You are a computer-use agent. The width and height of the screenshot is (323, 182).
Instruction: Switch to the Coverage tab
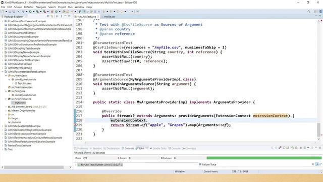point(189,148)
